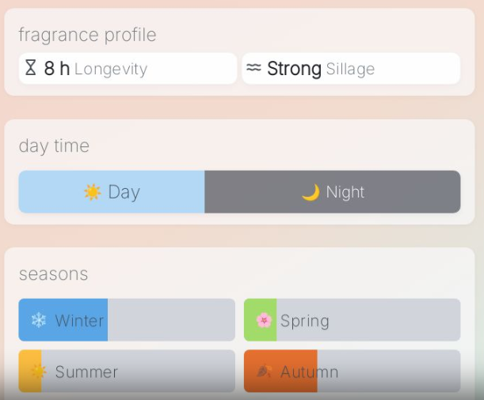The image size is (484, 400).
Task: Click the wavy sillage icon
Action: coord(253,69)
